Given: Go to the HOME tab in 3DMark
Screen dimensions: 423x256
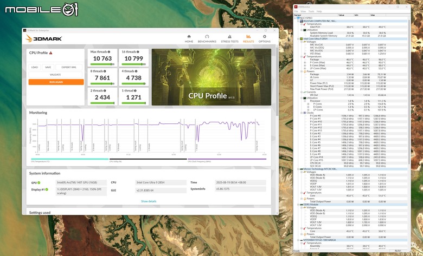Looking at the screenshot, I should 189,39.
